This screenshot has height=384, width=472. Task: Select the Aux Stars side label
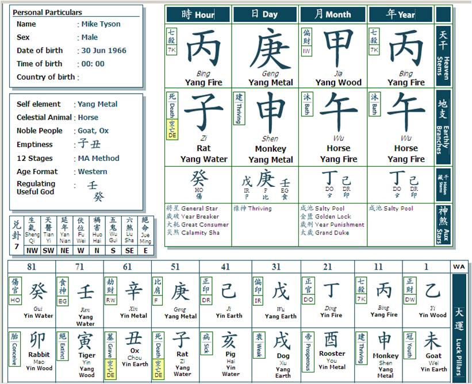pos(443,225)
